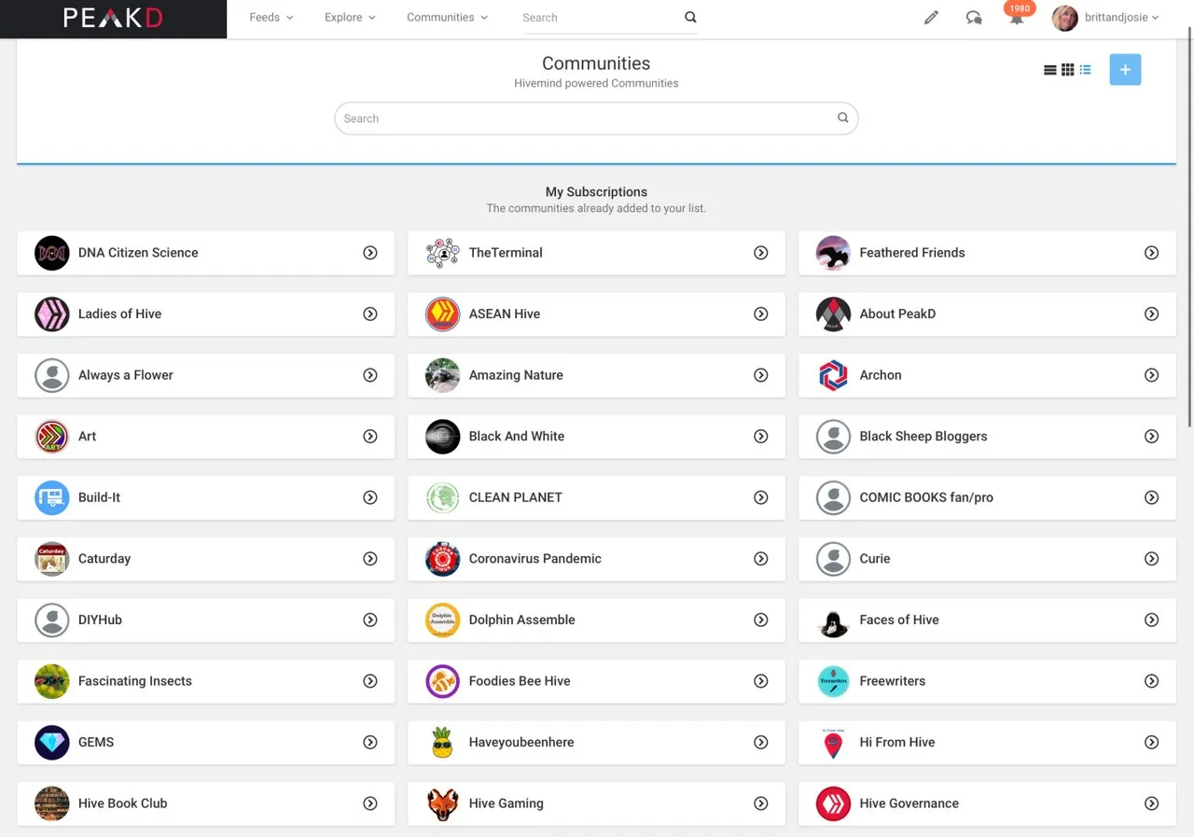Click the Art community avatar
The height and width of the screenshot is (837, 1194).
coord(52,437)
